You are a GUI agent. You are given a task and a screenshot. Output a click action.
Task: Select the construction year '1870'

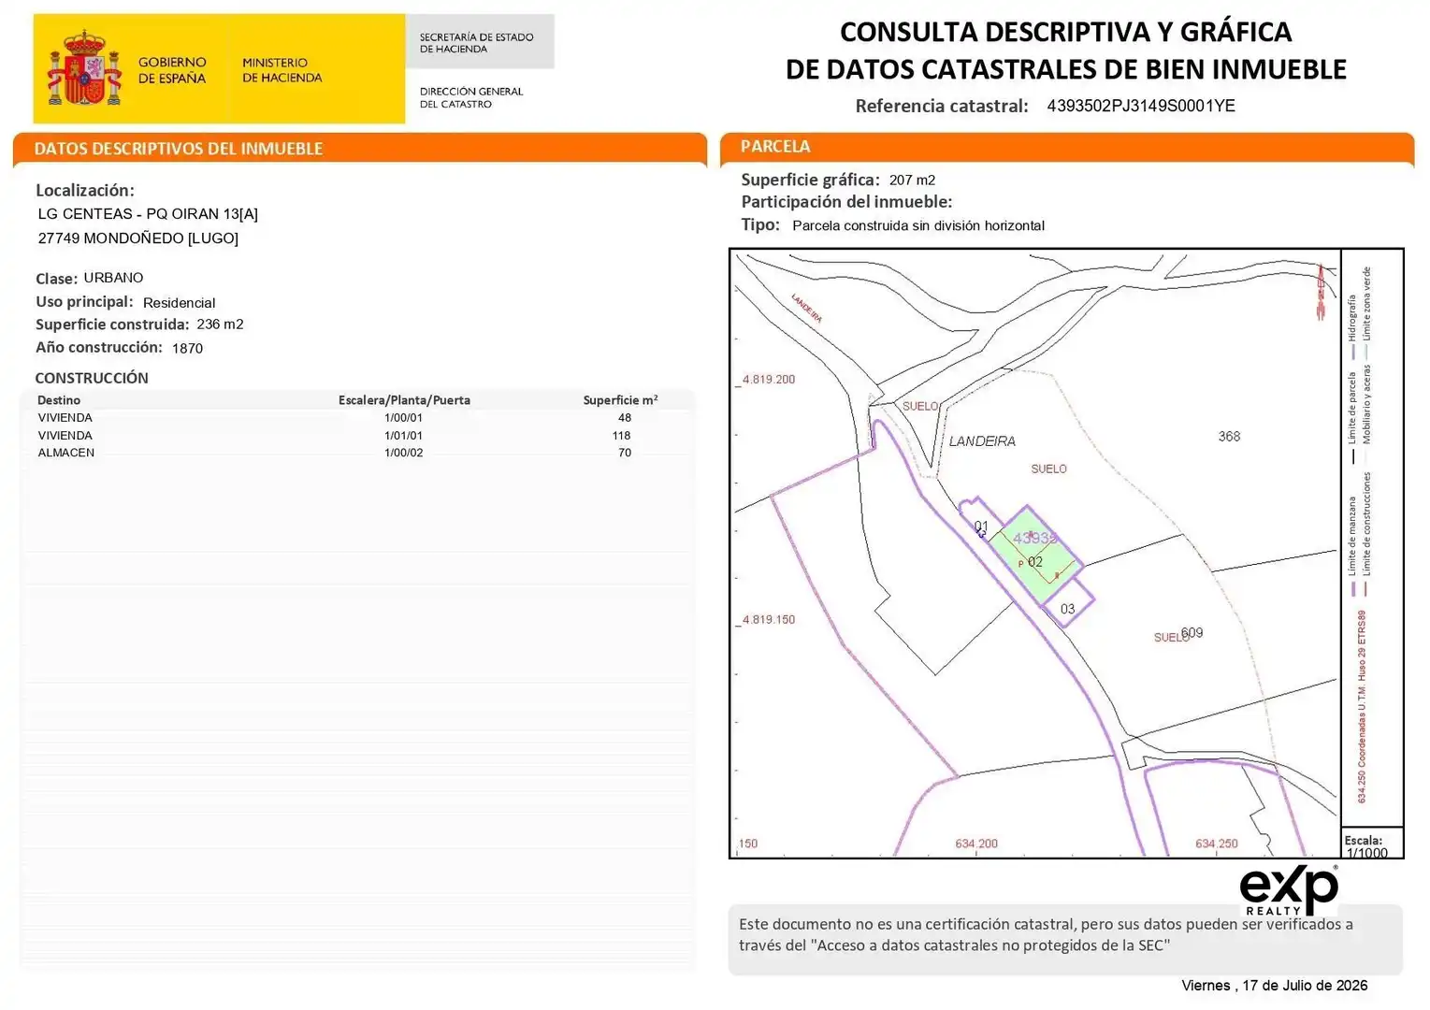click(187, 348)
